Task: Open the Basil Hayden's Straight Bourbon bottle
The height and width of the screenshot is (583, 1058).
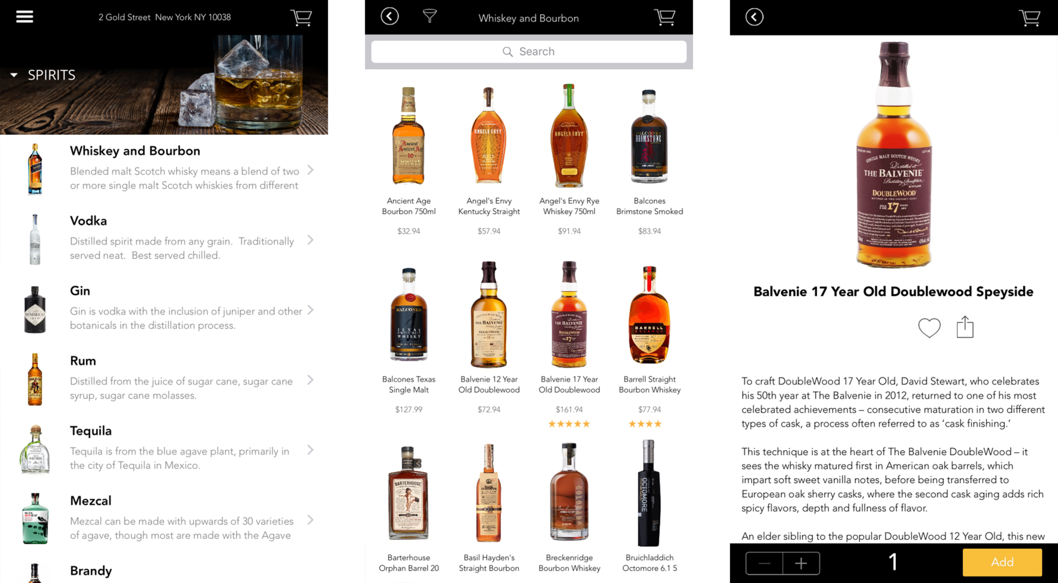Action: [x=489, y=493]
